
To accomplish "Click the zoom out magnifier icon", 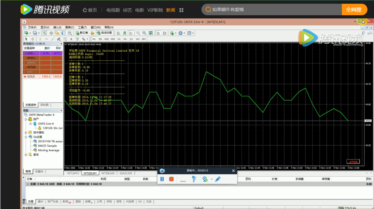I will (x=144, y=33).
